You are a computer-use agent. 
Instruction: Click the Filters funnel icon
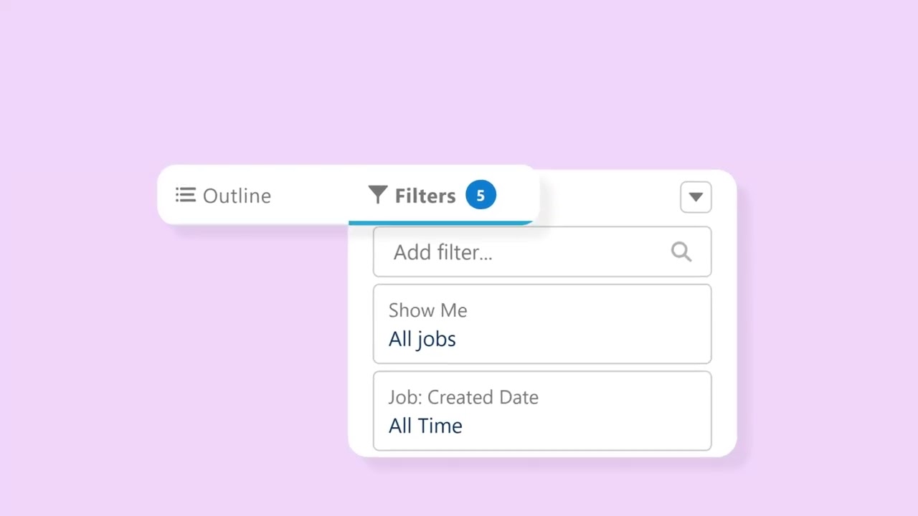click(378, 195)
